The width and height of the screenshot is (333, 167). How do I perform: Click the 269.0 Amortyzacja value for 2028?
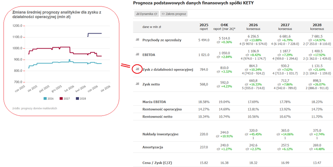(x=317, y=145)
